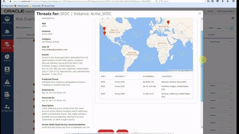This screenshot has height=134, width=239.
Task: Click the bookmark star icon in browser toolbar
Action: [x=208, y=1]
